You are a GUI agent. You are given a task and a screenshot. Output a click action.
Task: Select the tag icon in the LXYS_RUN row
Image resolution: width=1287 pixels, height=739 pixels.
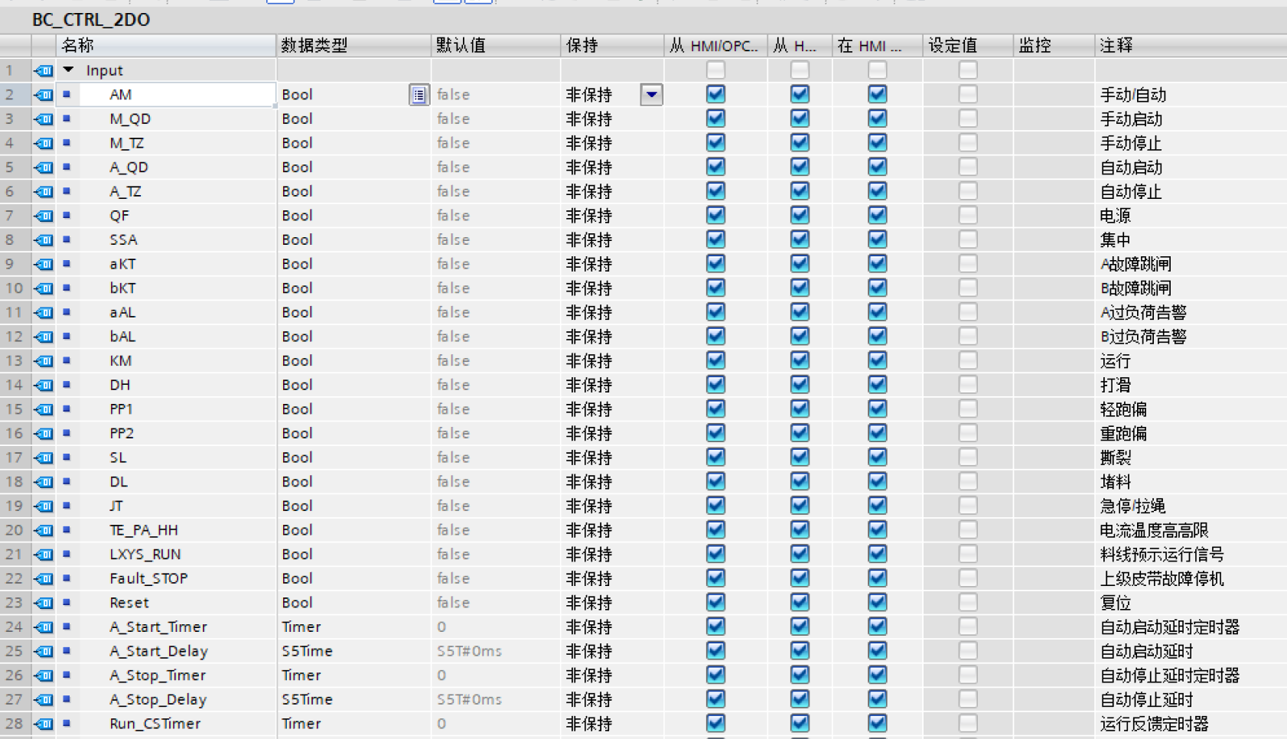click(44, 555)
